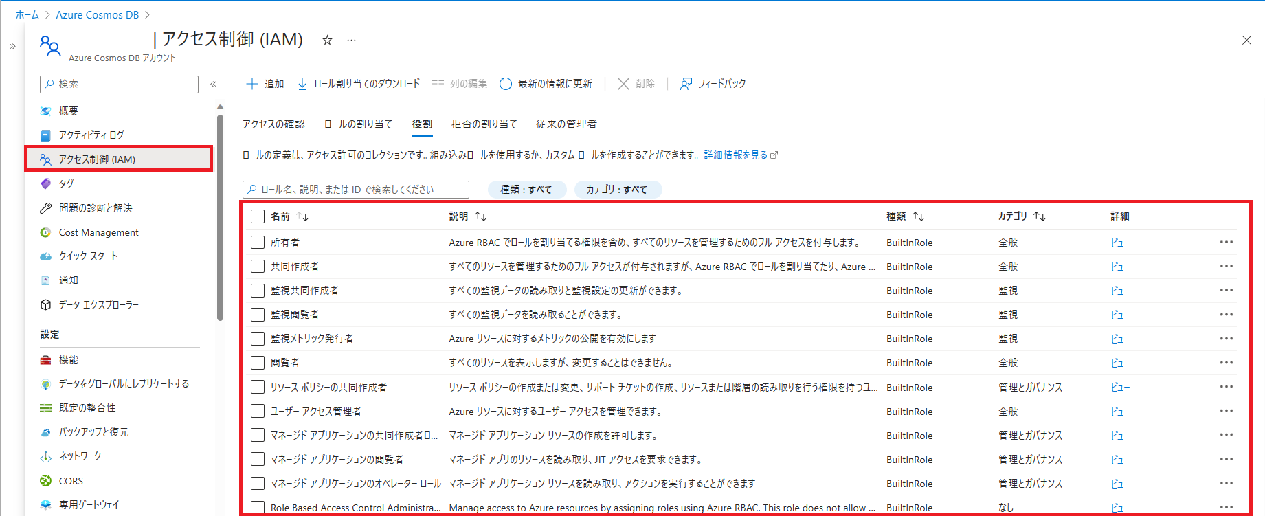Open データをグローバルにレプリケートする setting
The image size is (1265, 516).
[124, 384]
